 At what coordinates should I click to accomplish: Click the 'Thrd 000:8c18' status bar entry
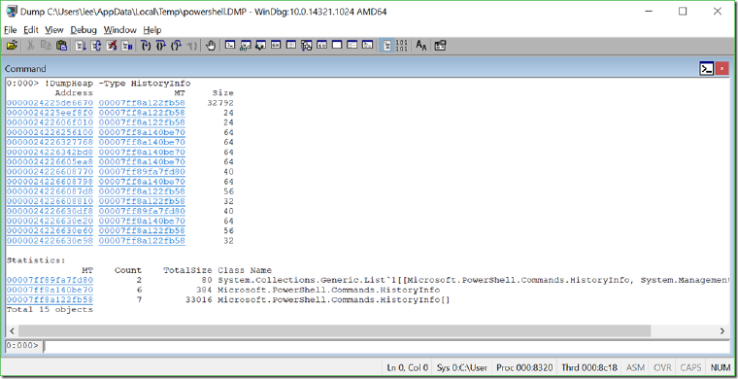pyautogui.click(x=588, y=367)
